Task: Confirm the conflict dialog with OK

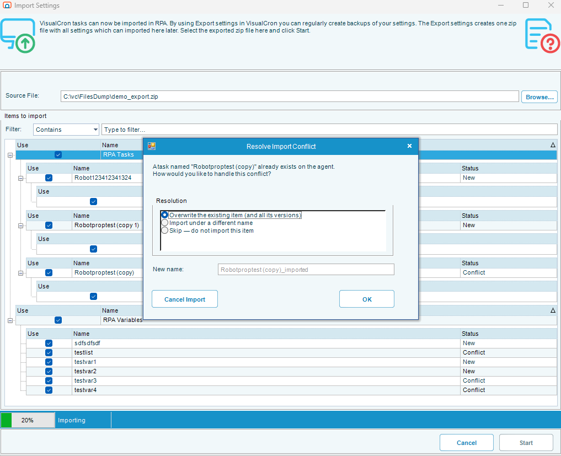Action: [x=367, y=299]
